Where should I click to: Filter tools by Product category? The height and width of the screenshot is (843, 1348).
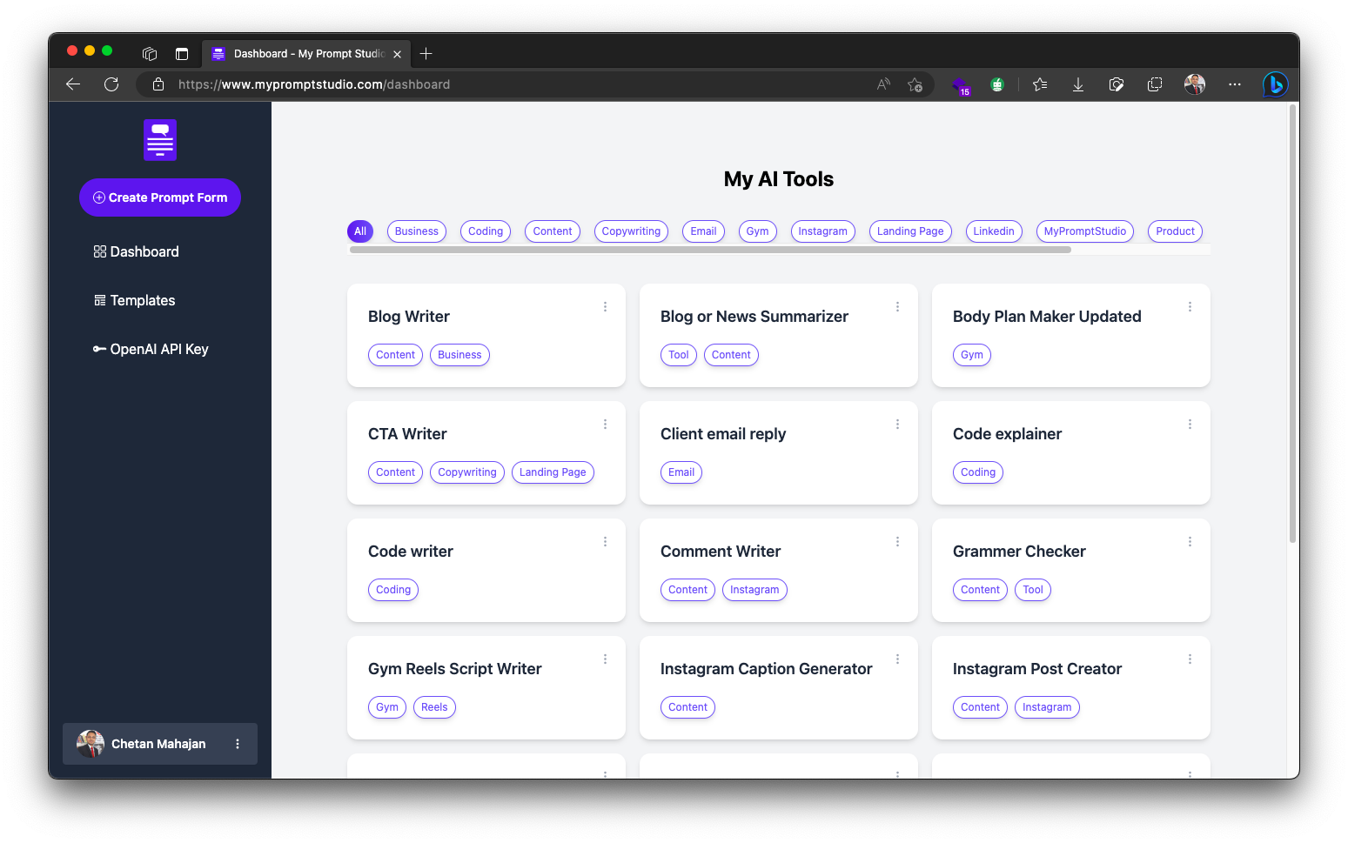click(x=1175, y=231)
